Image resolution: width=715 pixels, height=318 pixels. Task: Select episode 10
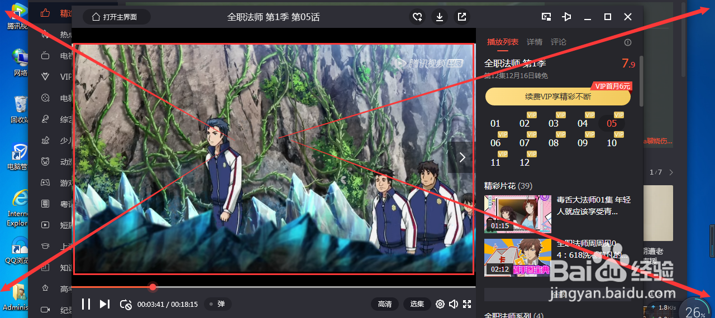point(612,143)
